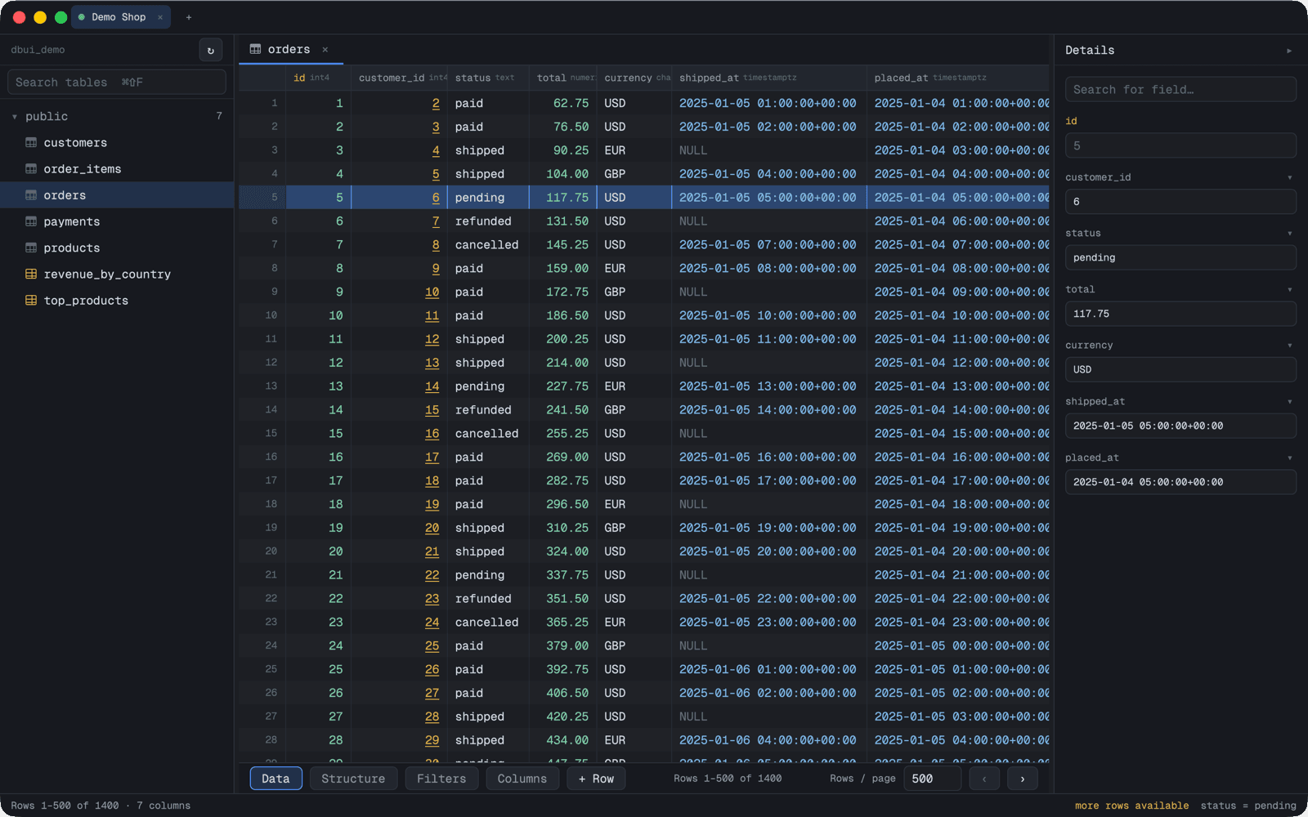Image resolution: width=1308 pixels, height=817 pixels.
Task: Close the Demo Shop connection tab
Action: coord(160,17)
